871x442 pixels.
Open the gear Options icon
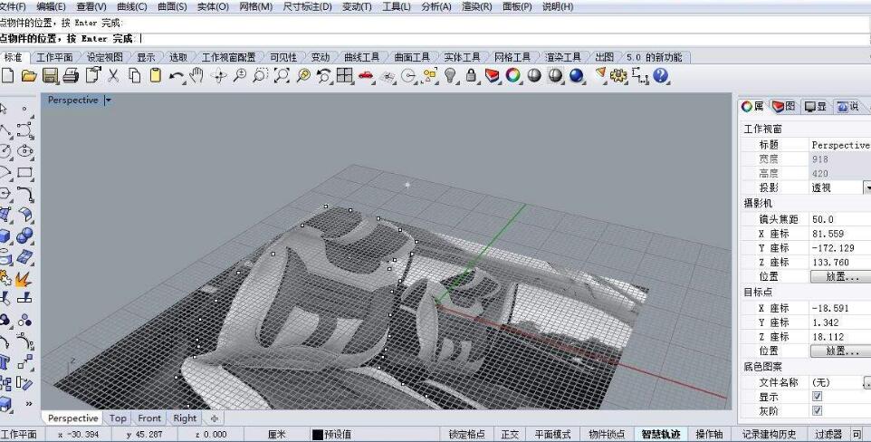tap(618, 76)
